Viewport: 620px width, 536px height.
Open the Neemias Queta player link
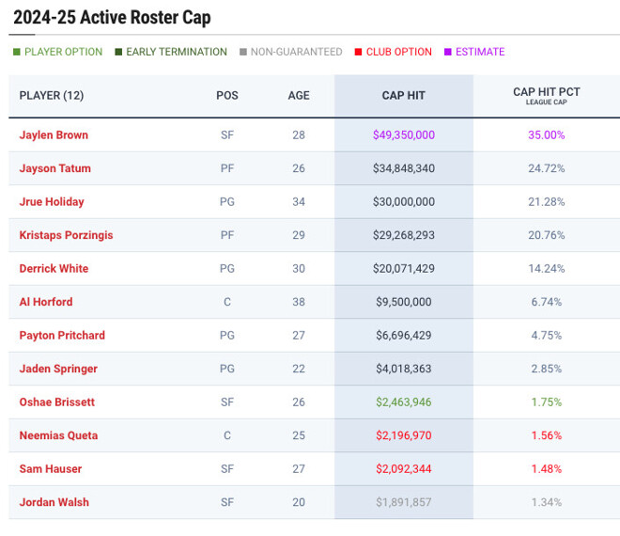click(x=58, y=435)
